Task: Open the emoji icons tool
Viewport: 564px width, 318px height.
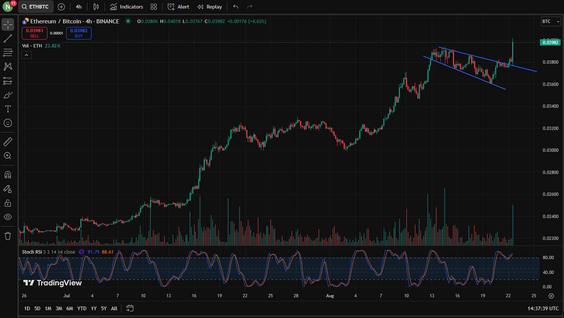Action: pyautogui.click(x=8, y=123)
